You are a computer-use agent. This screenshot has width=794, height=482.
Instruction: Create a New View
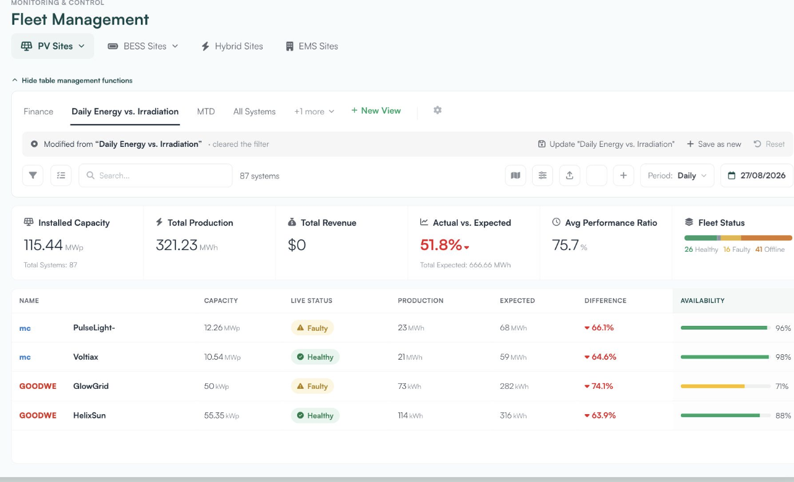(376, 110)
